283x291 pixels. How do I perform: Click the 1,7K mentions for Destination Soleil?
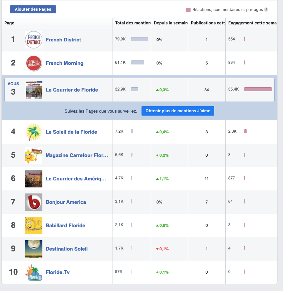pyautogui.click(x=119, y=248)
